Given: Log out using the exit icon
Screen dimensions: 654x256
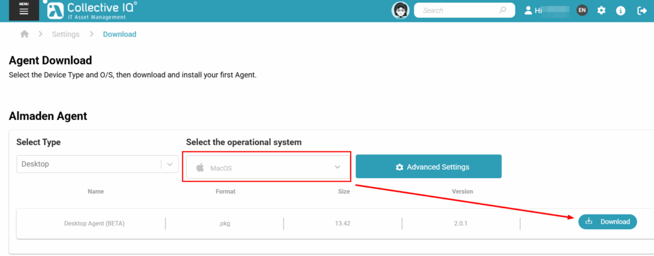Looking at the screenshot, I should pyautogui.click(x=642, y=10).
